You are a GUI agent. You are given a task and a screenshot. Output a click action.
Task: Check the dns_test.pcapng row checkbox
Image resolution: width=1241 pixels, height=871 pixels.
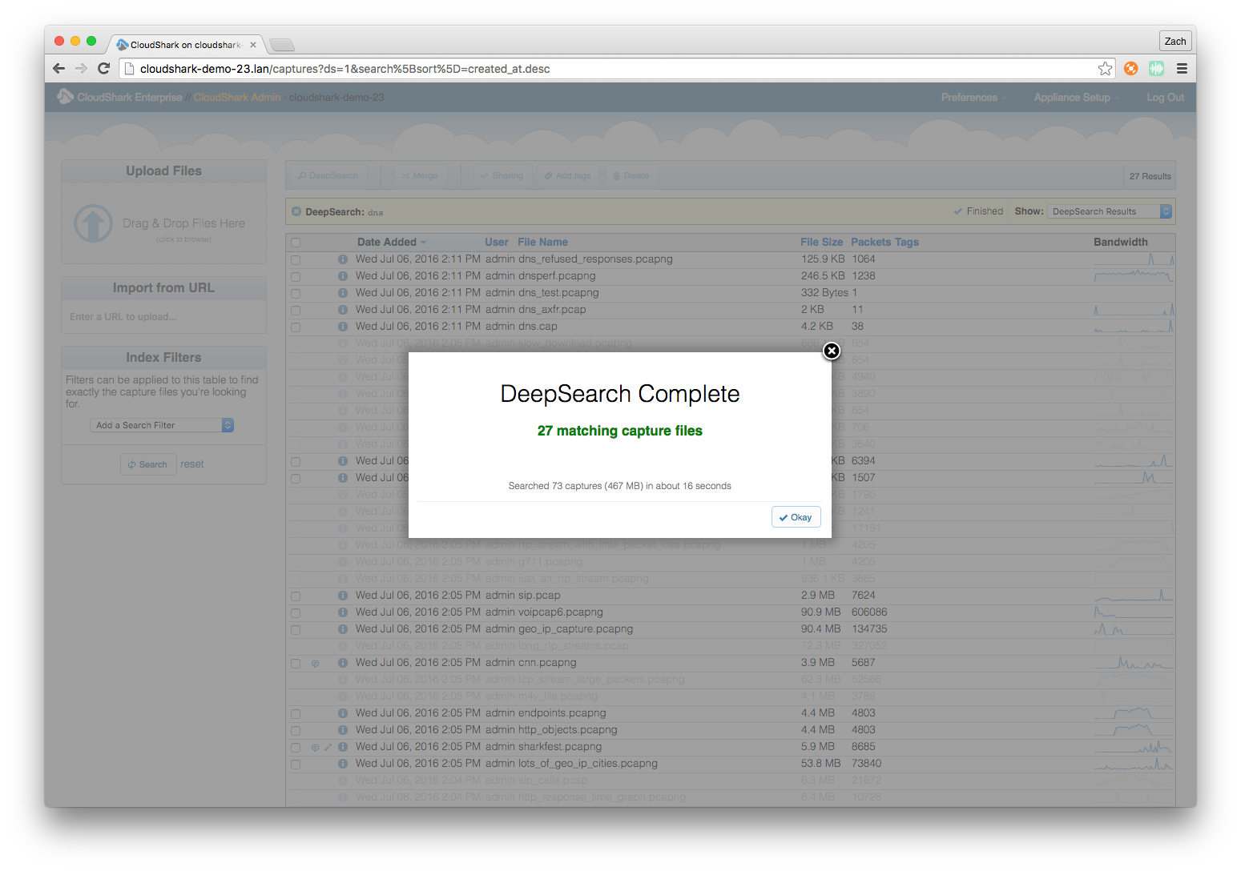tap(296, 294)
